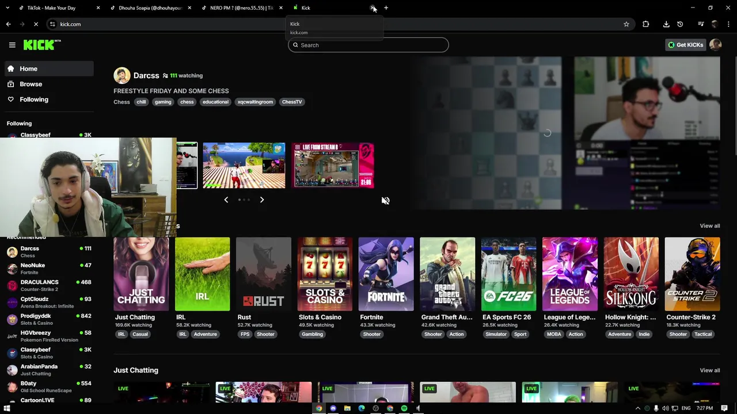Click the KICK logo

[42, 45]
